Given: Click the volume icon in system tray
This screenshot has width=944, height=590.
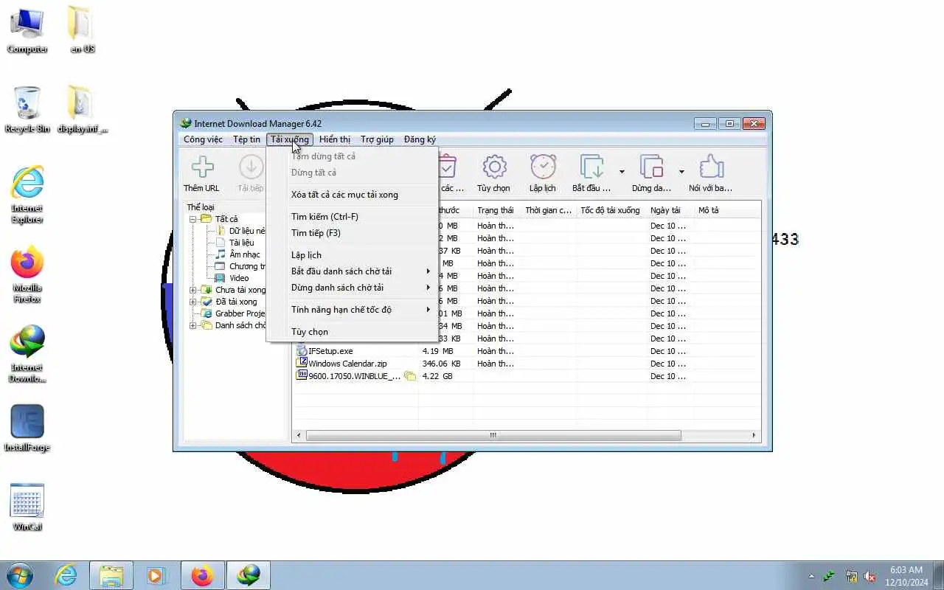Looking at the screenshot, I should click(870, 576).
